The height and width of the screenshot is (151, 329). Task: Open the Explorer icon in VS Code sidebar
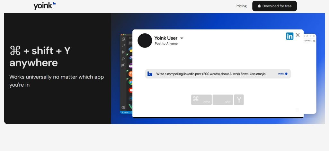click(123, 39)
